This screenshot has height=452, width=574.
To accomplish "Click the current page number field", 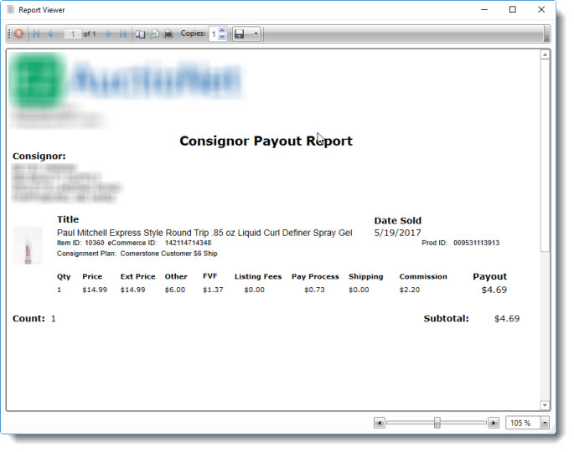I will 72,34.
